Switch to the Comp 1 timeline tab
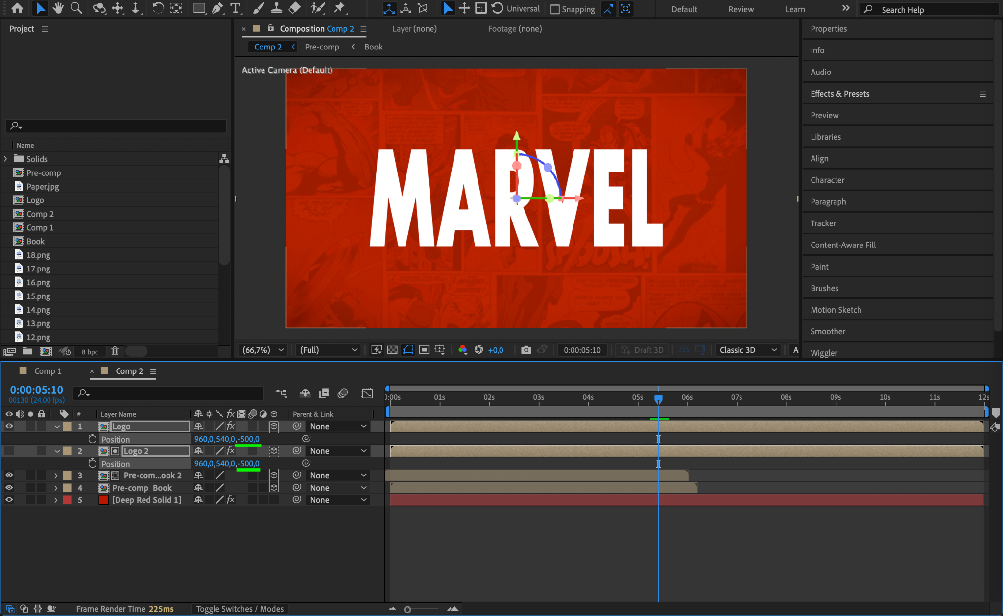Screen dimensions: 1003x616 (x=48, y=371)
